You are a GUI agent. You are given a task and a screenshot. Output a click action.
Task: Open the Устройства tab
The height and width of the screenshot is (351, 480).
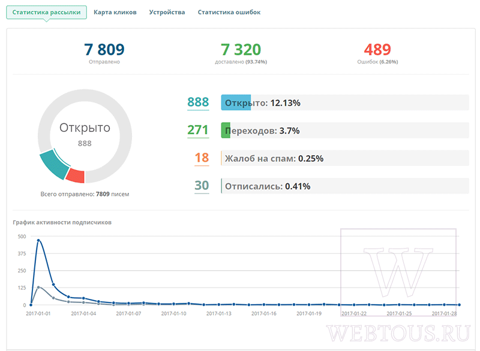pyautogui.click(x=167, y=13)
